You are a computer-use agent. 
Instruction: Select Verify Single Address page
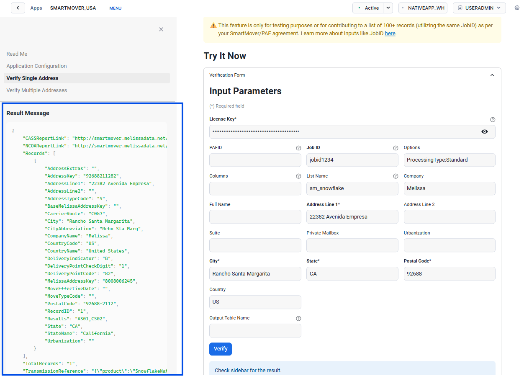(x=87, y=78)
